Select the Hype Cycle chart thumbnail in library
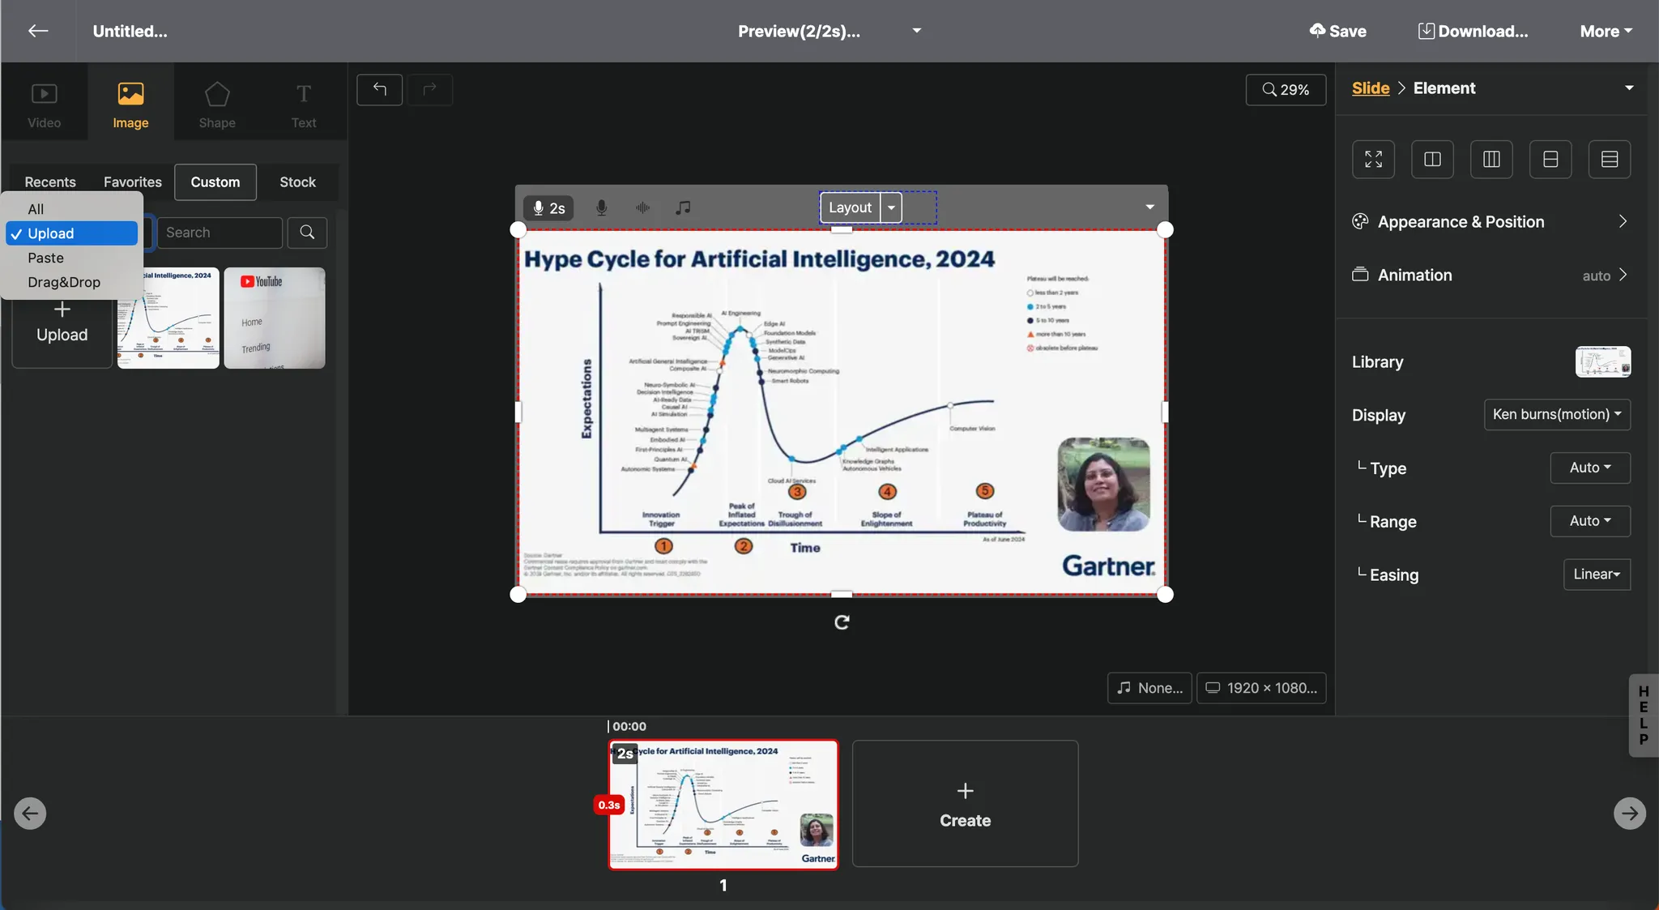This screenshot has width=1659, height=910. click(x=168, y=318)
